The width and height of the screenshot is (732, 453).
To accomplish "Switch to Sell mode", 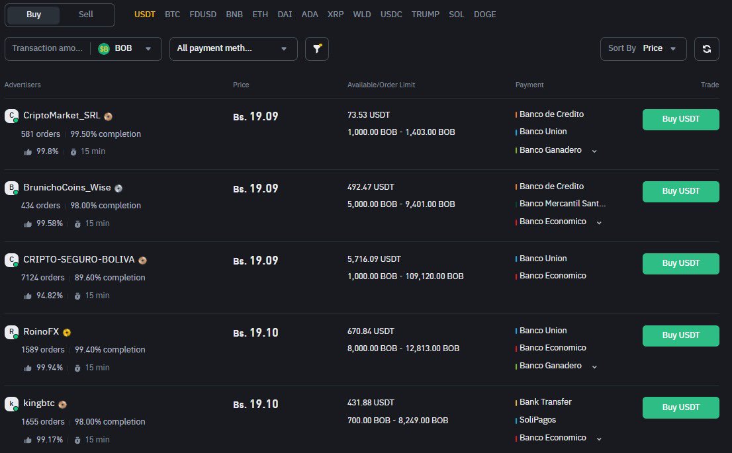I will [x=86, y=15].
